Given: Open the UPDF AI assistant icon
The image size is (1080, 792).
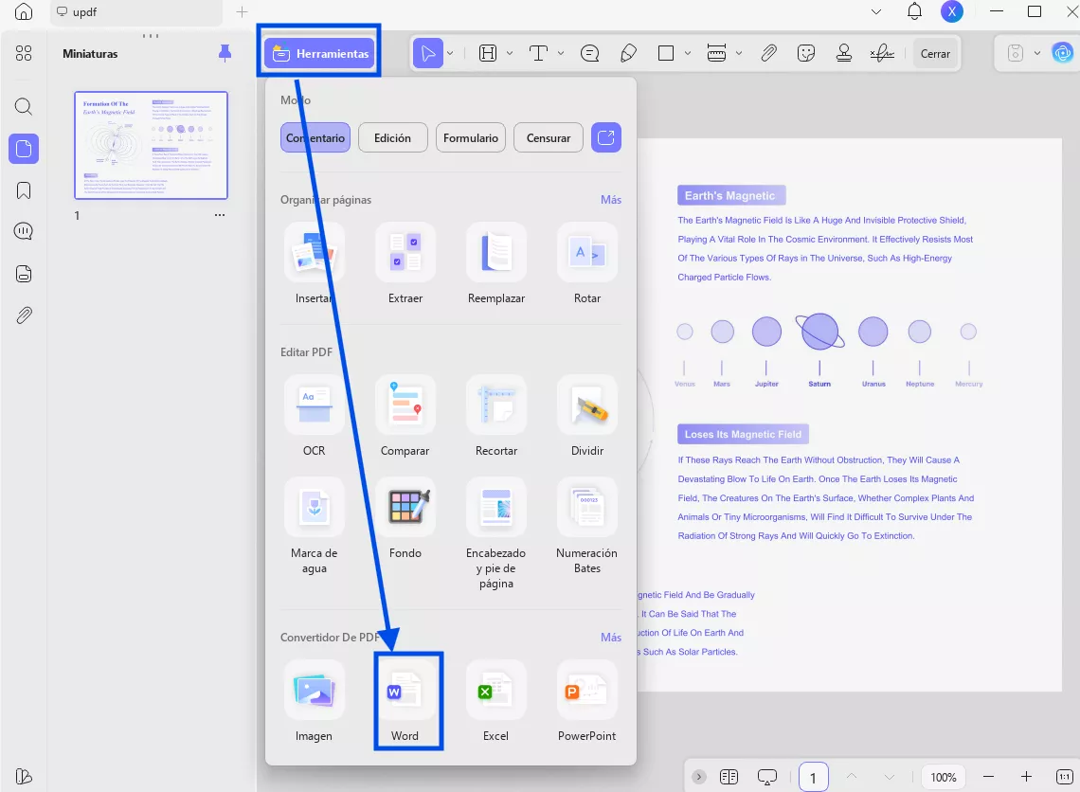Looking at the screenshot, I should pos(1063,53).
